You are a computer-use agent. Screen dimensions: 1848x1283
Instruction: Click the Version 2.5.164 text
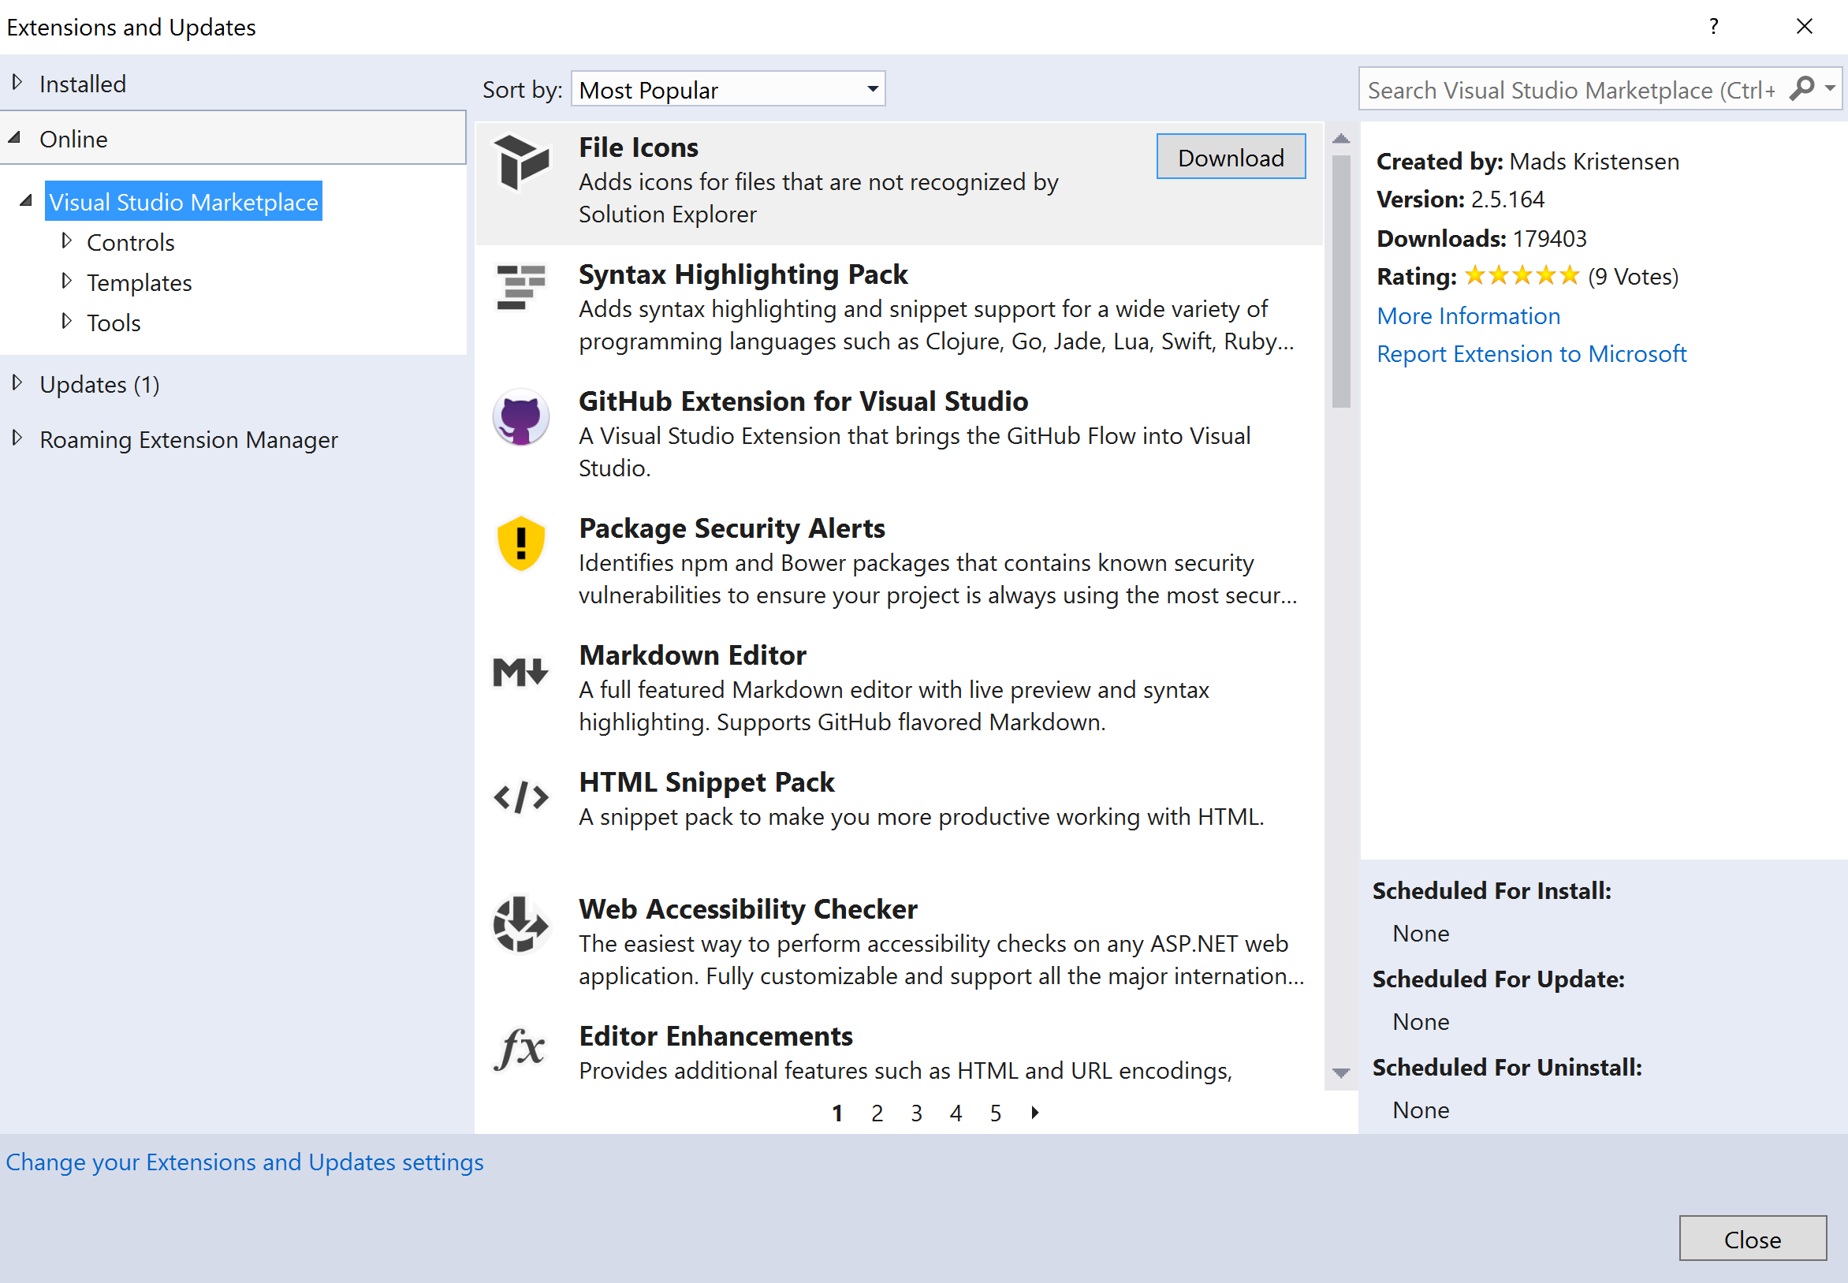pyautogui.click(x=1460, y=200)
